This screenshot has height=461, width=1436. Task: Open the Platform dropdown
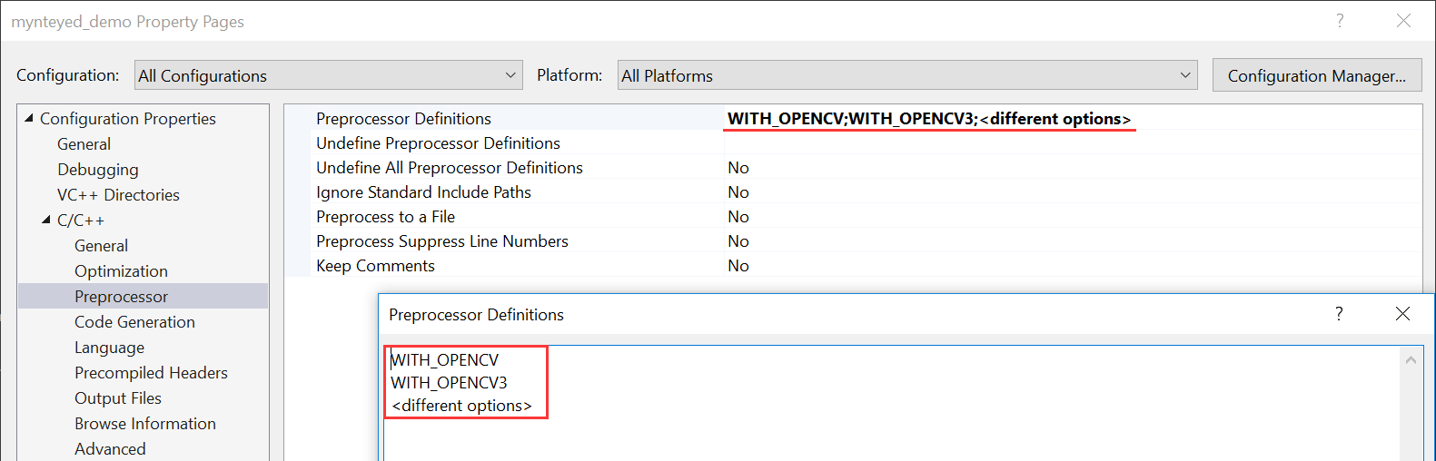pyautogui.click(x=907, y=75)
